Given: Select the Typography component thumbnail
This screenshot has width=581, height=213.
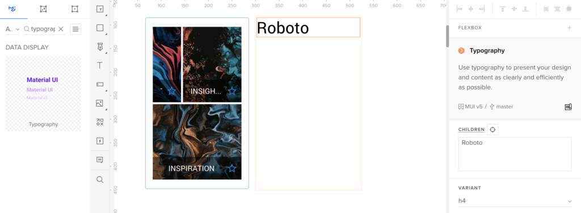Looking at the screenshot, I should pyautogui.click(x=43, y=93).
